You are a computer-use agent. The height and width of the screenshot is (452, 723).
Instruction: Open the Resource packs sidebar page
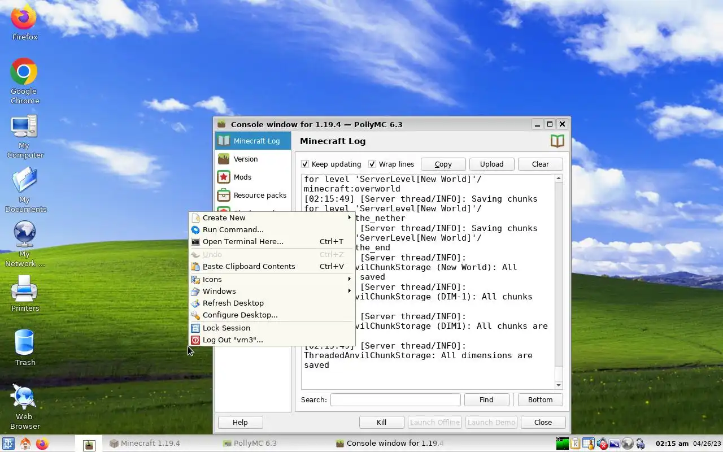tap(253, 195)
